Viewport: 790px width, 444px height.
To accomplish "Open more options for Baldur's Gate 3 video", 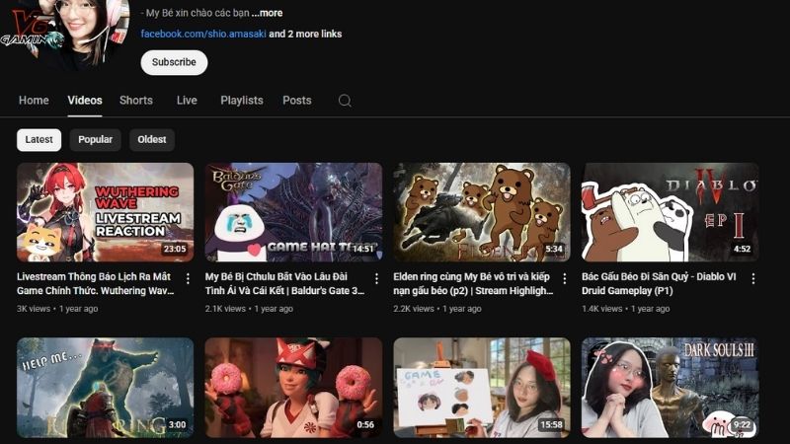I will point(376,278).
